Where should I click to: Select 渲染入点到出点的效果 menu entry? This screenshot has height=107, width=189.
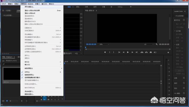42,11
